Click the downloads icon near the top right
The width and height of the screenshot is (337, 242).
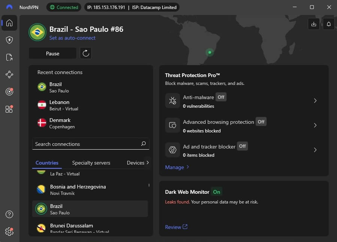pos(314,24)
